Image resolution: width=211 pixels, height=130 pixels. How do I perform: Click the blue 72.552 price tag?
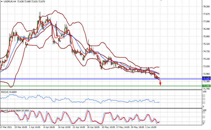pos(207,79)
